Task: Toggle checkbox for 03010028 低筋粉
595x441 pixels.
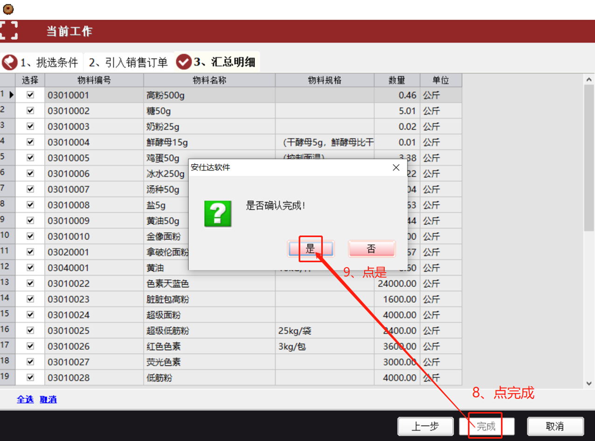Action: point(30,378)
